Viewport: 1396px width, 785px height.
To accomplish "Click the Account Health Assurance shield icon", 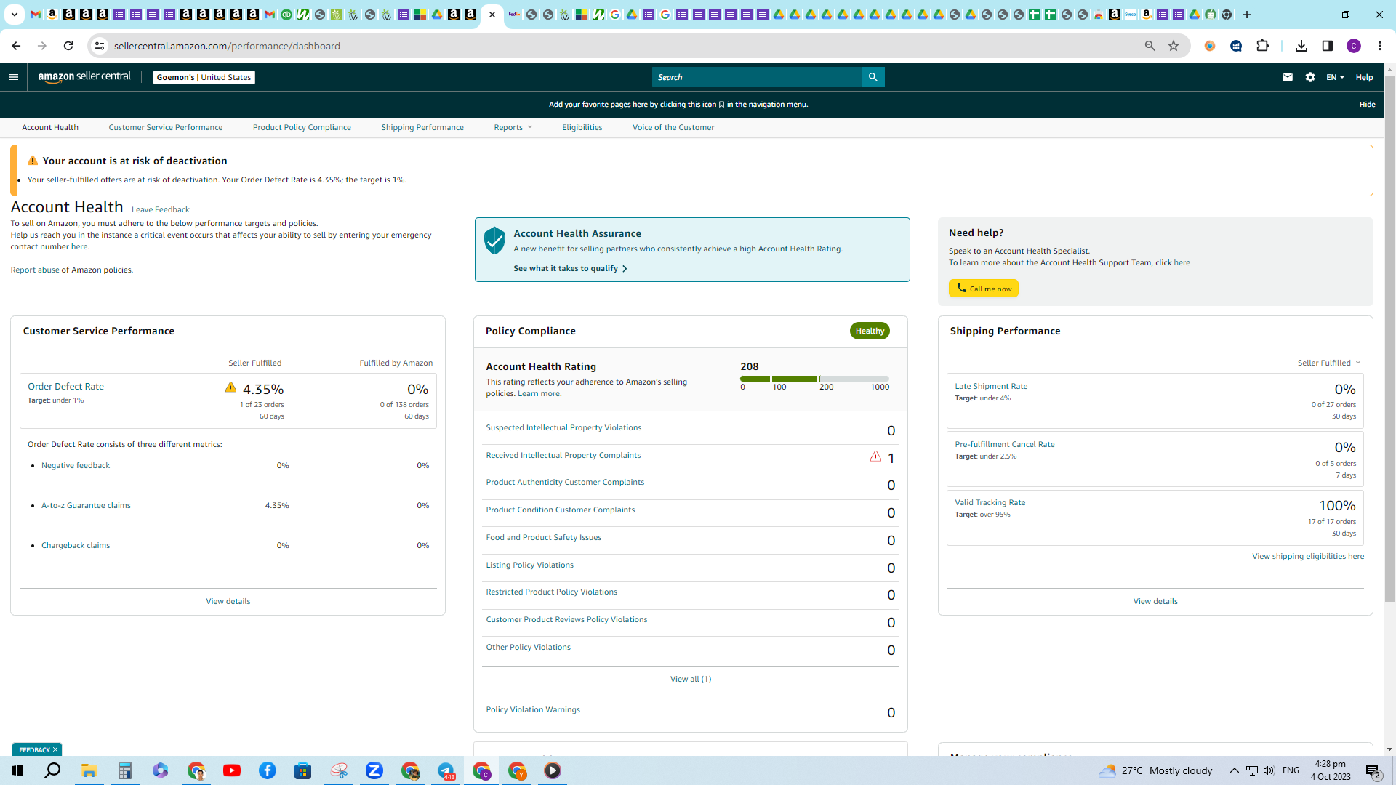I will click(494, 241).
